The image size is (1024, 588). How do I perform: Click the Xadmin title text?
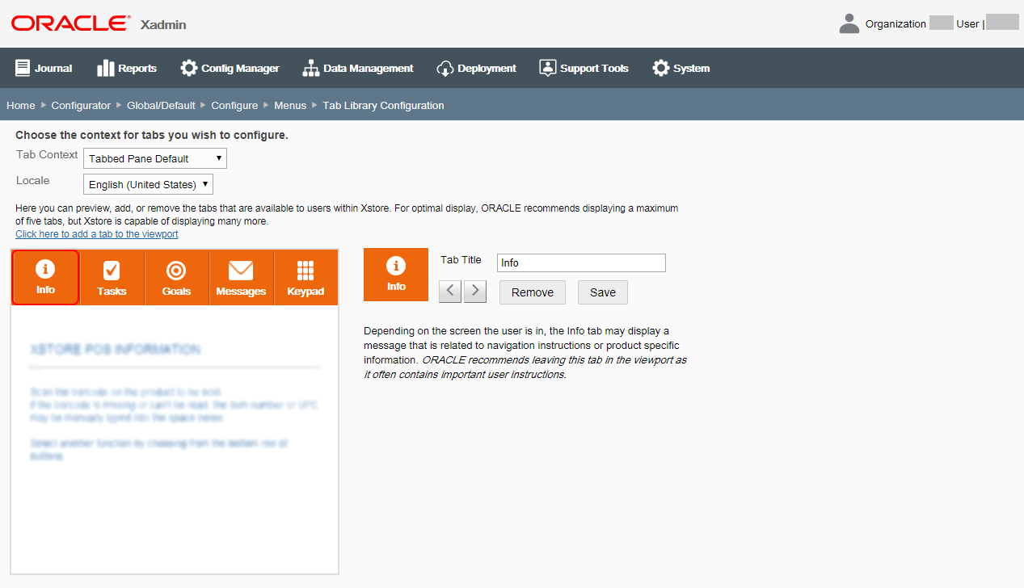pyautogui.click(x=163, y=24)
